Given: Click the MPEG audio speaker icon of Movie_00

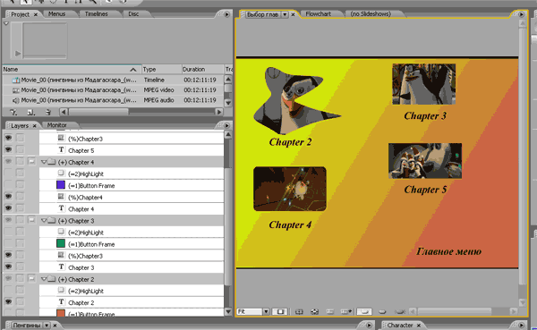Looking at the screenshot, I should click(16, 100).
